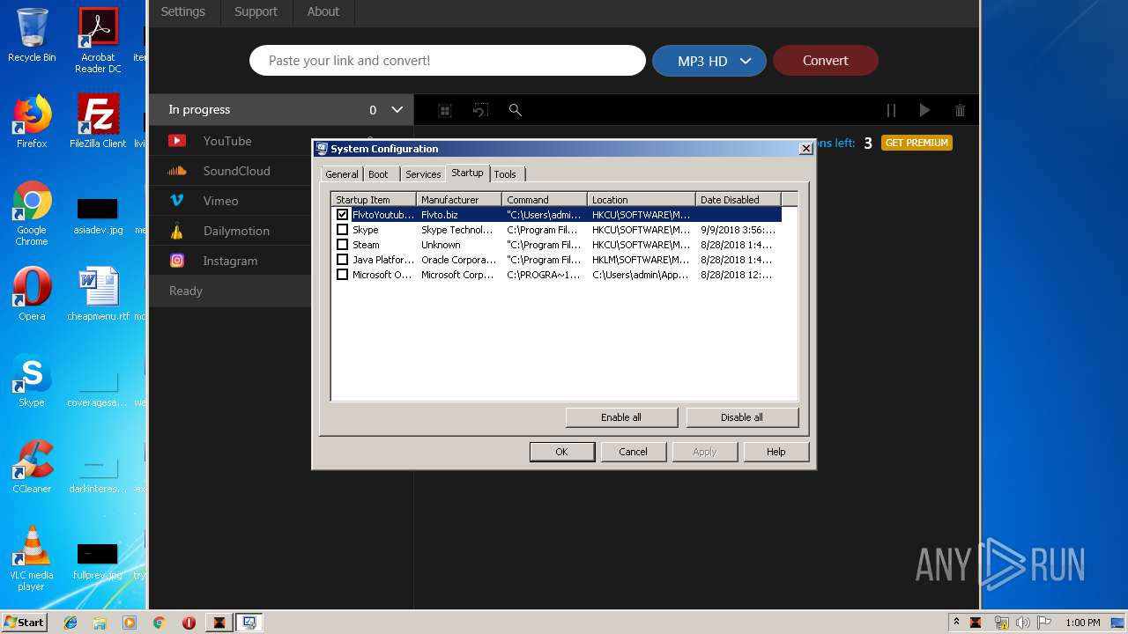Screen dimensions: 1128x634
Task: Click the paste link input field
Action: 448,61
